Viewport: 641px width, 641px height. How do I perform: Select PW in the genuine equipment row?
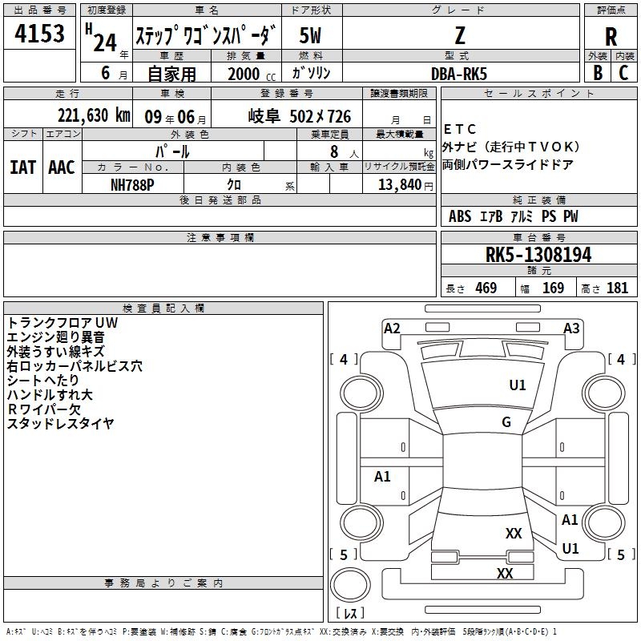570,216
